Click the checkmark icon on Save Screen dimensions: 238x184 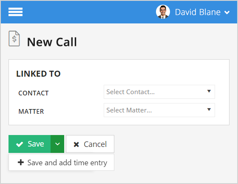pyautogui.click(x=20, y=144)
